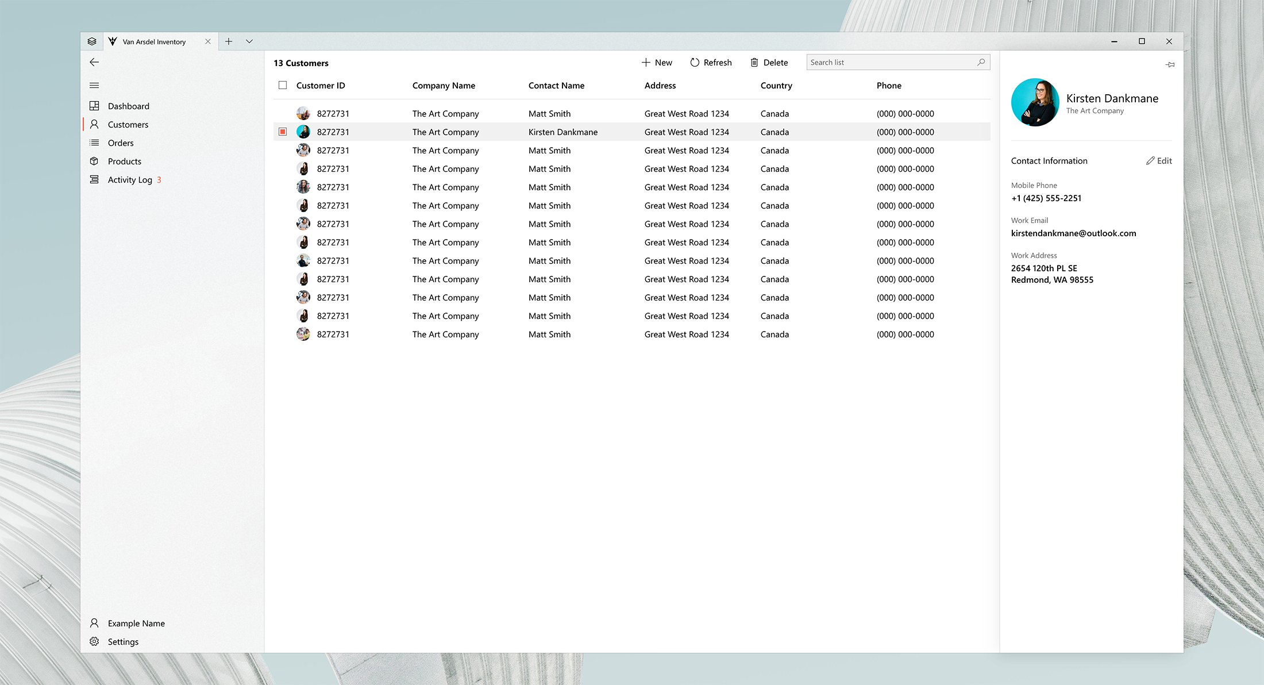The image size is (1264, 685).
Task: Toggle the select-all checkbox in header
Action: click(x=283, y=85)
